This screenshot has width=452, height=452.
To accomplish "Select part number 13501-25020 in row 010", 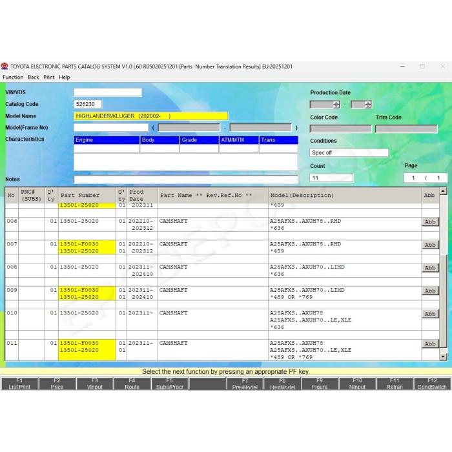I will click(x=79, y=313).
